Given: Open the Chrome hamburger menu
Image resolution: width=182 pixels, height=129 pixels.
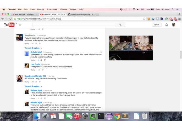Looking at the screenshot, I should point(179,19).
